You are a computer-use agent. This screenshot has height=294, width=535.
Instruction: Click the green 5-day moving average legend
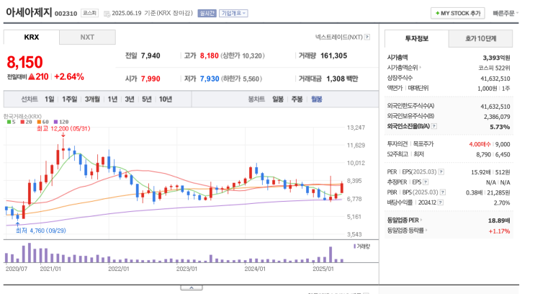tap(11, 122)
